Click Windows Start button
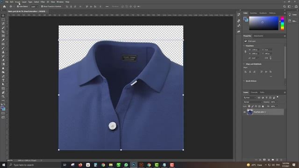This screenshot has width=299, height=168. [4, 165]
